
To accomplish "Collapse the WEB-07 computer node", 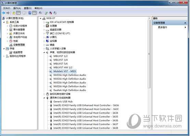I will [41, 18].
